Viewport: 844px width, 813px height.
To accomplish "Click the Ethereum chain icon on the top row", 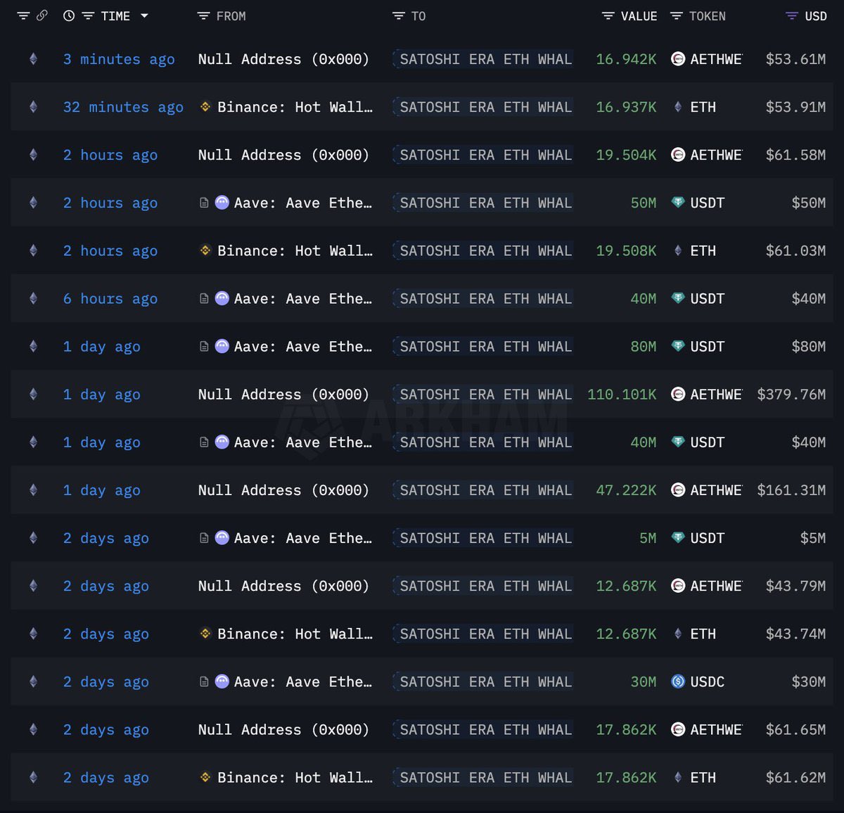I will 33,59.
